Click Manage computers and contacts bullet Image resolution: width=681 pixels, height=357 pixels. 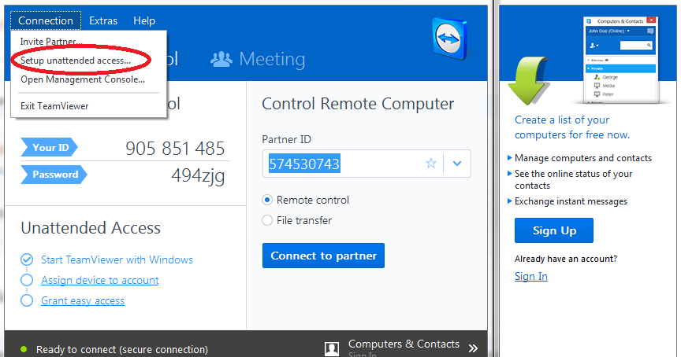pos(582,158)
